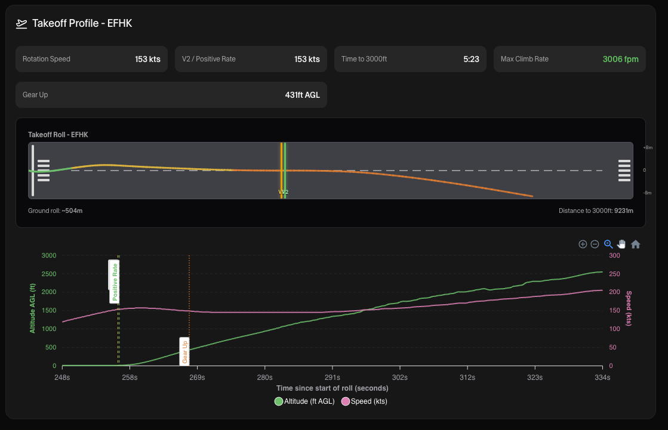Click the Speed (kts) vertical axis title

pyautogui.click(x=629, y=308)
